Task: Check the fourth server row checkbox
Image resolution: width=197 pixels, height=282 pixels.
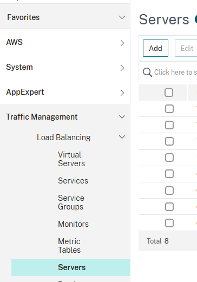Action: tap(169, 158)
